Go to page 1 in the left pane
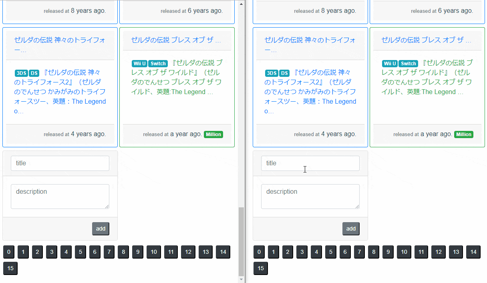Viewport: 487px width, 283px height. click(23, 252)
